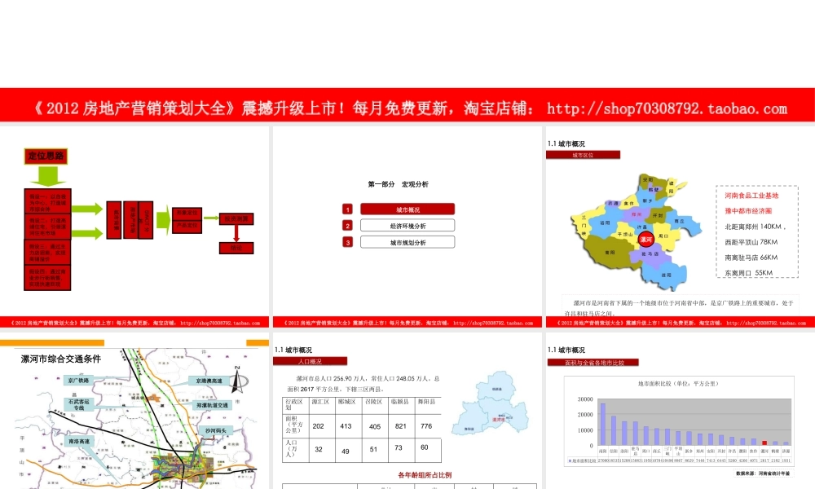This screenshot has height=489, width=815.
Task: Click the 各年龄组所占比例 red heading
Action: coord(425,475)
